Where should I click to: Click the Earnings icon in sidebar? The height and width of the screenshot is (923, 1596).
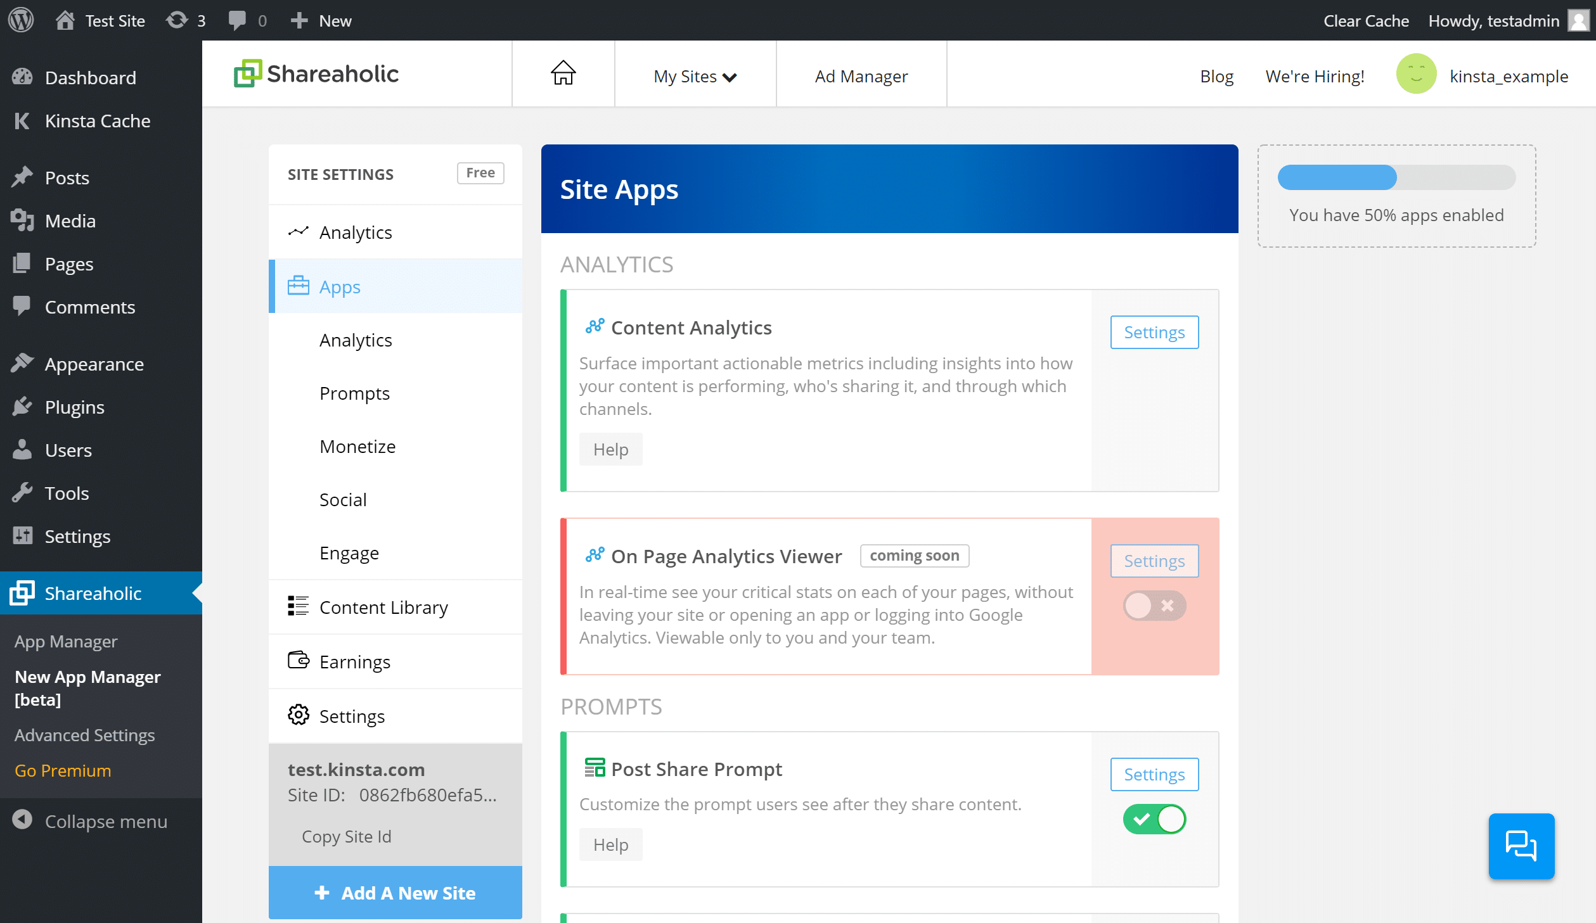tap(298, 660)
